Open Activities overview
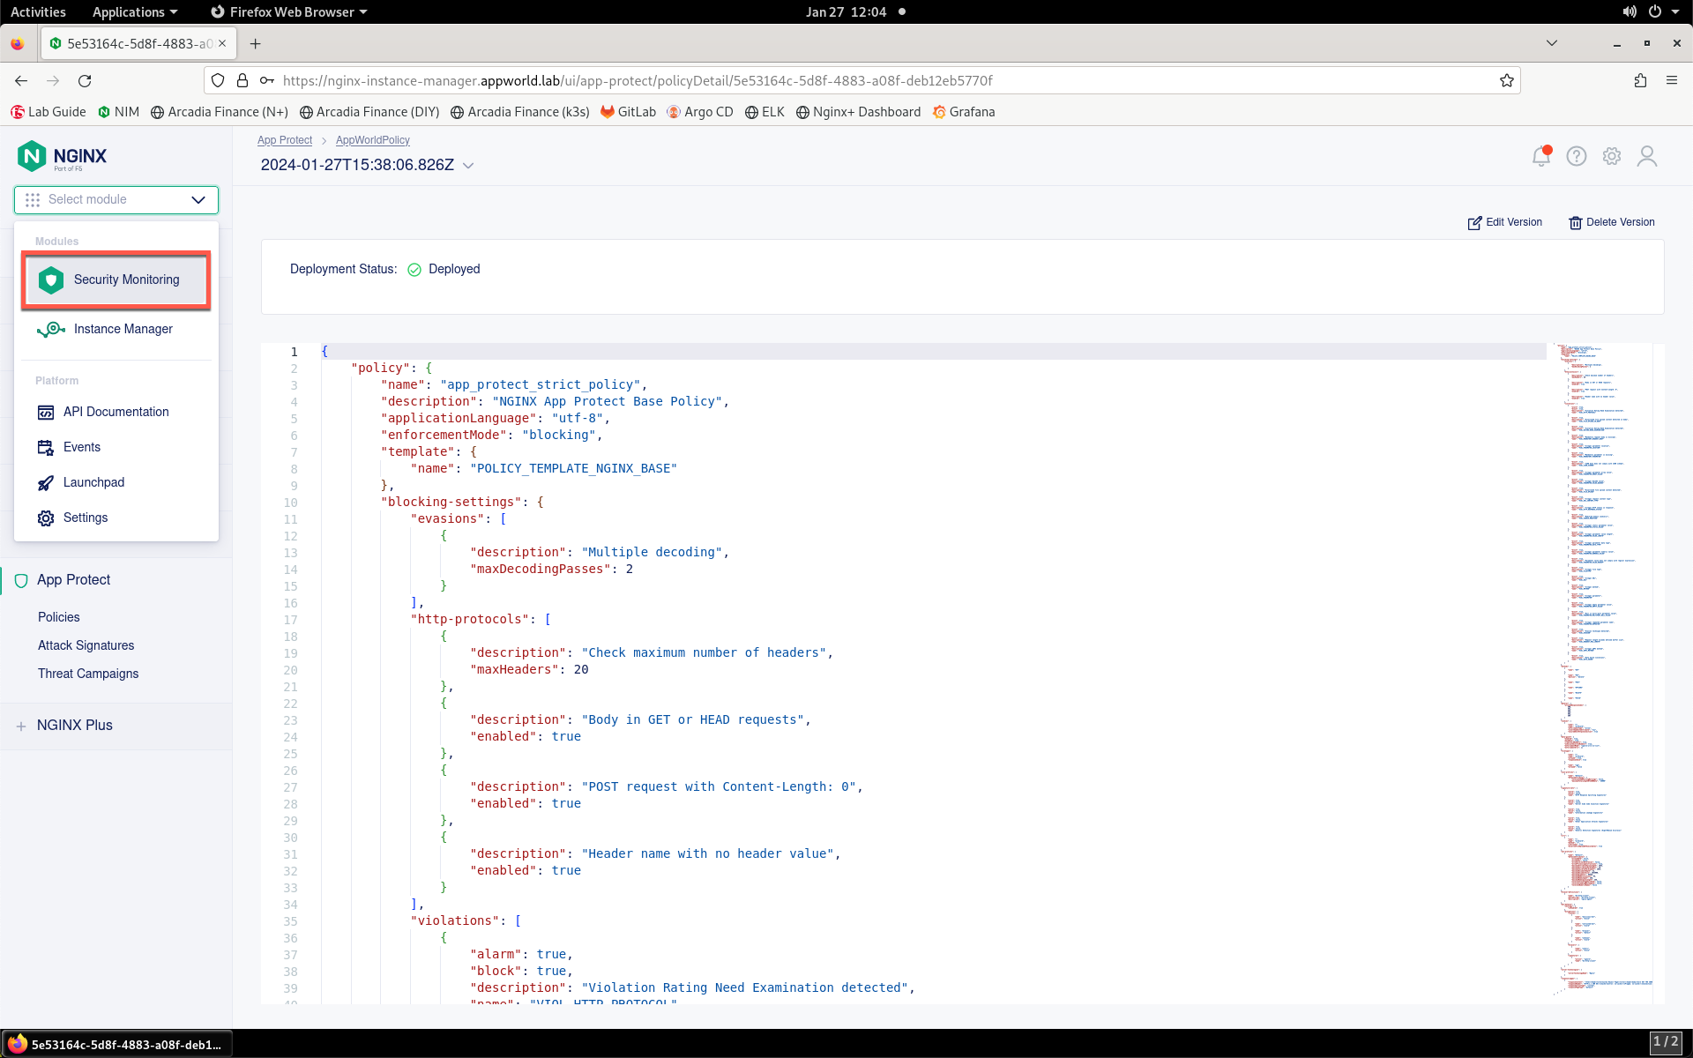Viewport: 1693px width, 1058px height. tap(38, 11)
